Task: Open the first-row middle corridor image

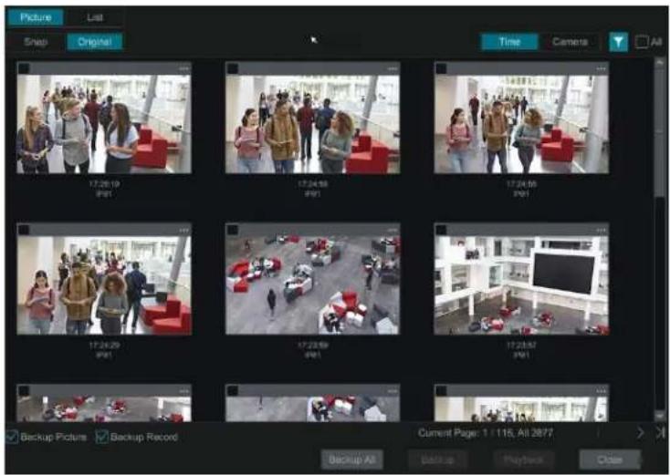Action: tap(313, 124)
